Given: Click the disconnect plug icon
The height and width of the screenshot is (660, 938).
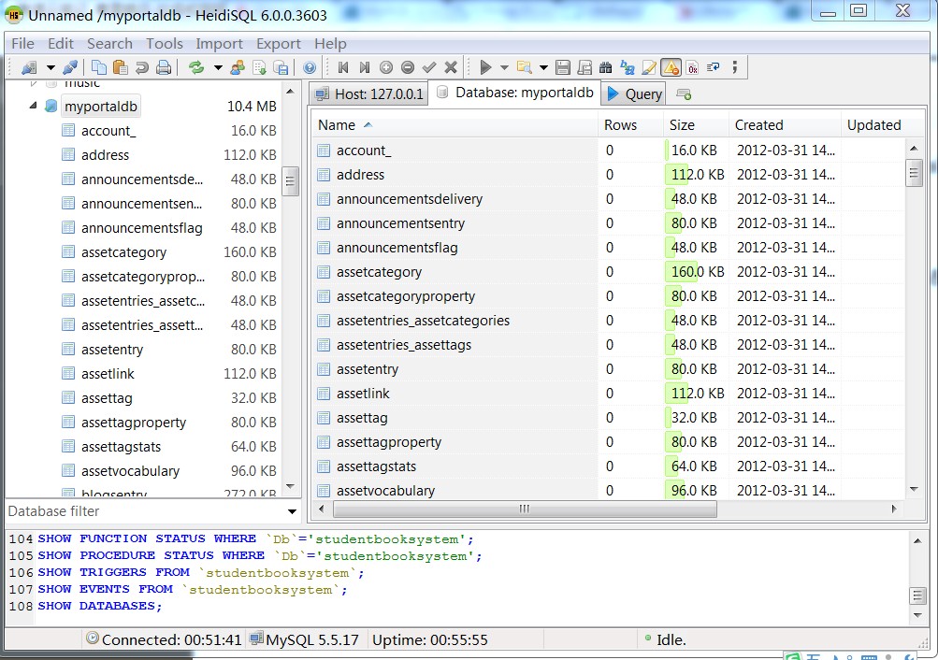Looking at the screenshot, I should (70, 67).
